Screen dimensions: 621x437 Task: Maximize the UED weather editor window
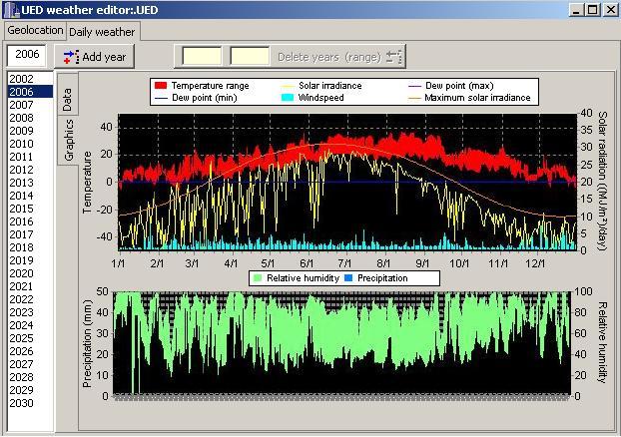[x=592, y=10]
